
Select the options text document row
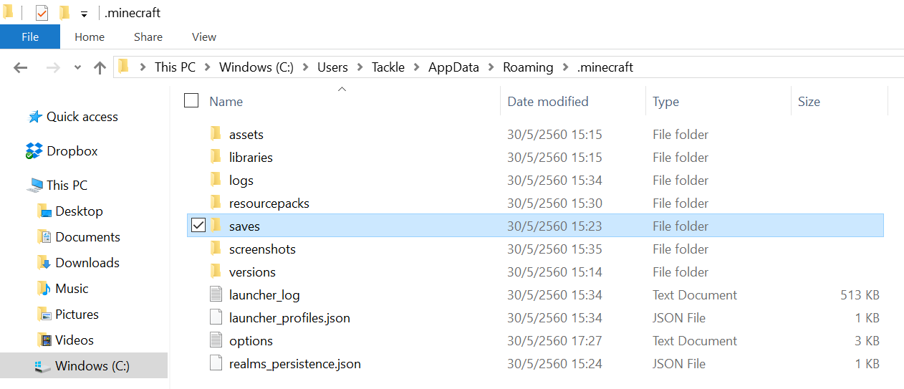pos(251,341)
